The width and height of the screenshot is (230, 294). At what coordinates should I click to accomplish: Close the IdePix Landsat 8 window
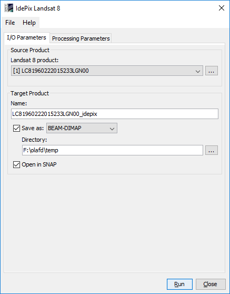(x=222, y=8)
